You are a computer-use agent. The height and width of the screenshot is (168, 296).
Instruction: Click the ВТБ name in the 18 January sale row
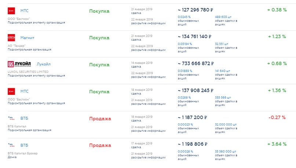[x=24, y=118]
